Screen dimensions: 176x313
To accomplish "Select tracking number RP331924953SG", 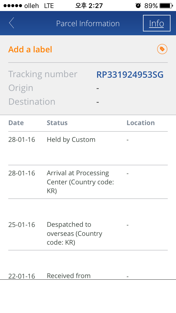I will coord(130,74).
